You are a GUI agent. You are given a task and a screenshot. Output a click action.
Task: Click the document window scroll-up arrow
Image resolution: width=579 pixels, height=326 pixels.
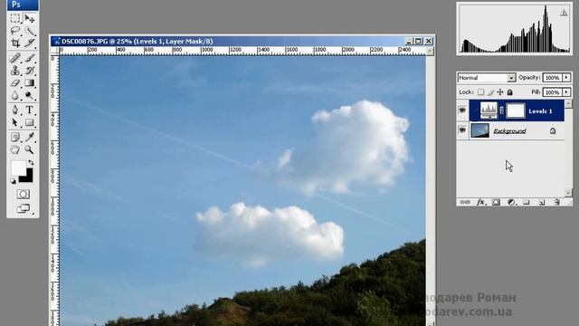tap(430, 52)
